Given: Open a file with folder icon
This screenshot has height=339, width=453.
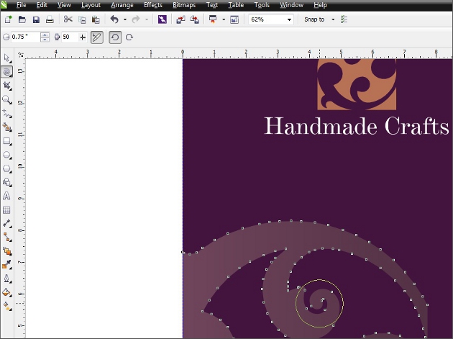Looking at the screenshot, I should tap(22, 19).
